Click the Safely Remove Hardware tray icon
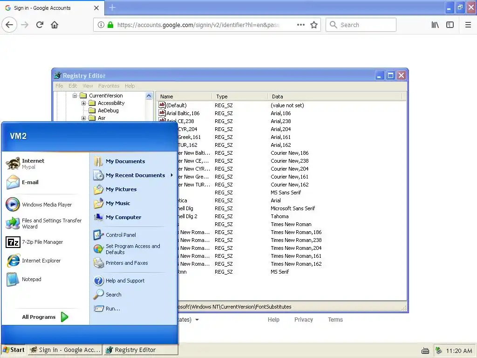Screen dimensions: 477x358 438,351
